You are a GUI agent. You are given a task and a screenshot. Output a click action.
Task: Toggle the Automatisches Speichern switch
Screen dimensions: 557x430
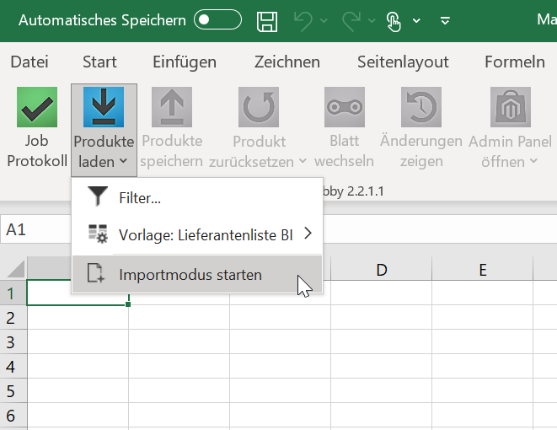217,19
